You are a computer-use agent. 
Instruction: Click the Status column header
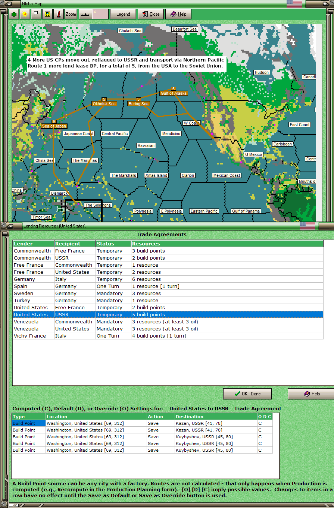click(x=113, y=244)
